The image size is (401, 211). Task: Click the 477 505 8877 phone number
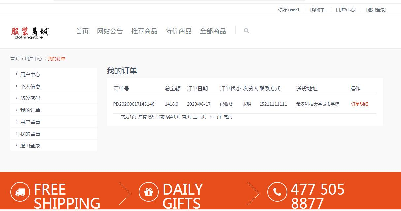318,197
